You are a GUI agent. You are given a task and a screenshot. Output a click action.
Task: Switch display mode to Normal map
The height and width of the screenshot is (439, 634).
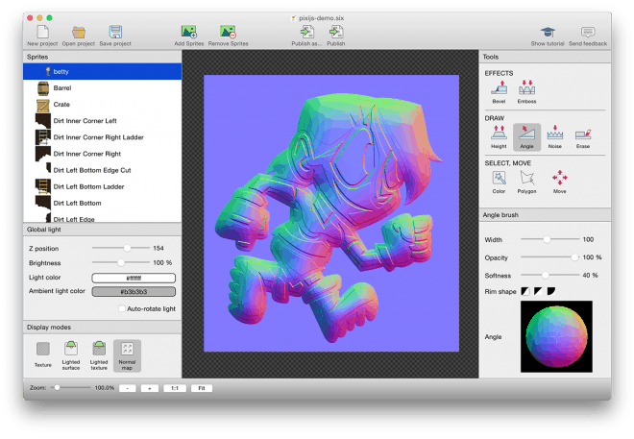click(127, 355)
